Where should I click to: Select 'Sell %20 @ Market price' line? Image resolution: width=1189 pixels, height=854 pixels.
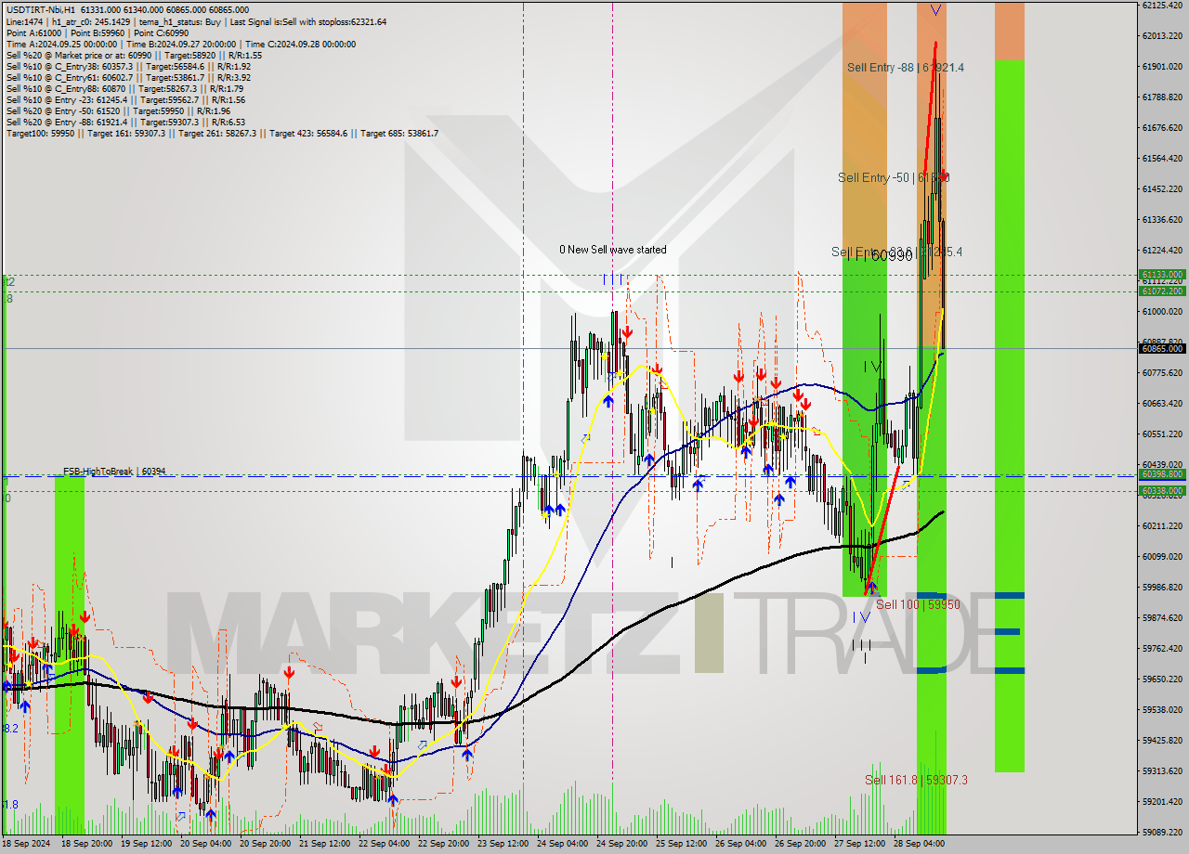[x=134, y=55]
